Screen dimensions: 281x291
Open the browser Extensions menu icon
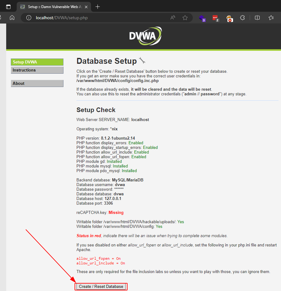pos(243,18)
